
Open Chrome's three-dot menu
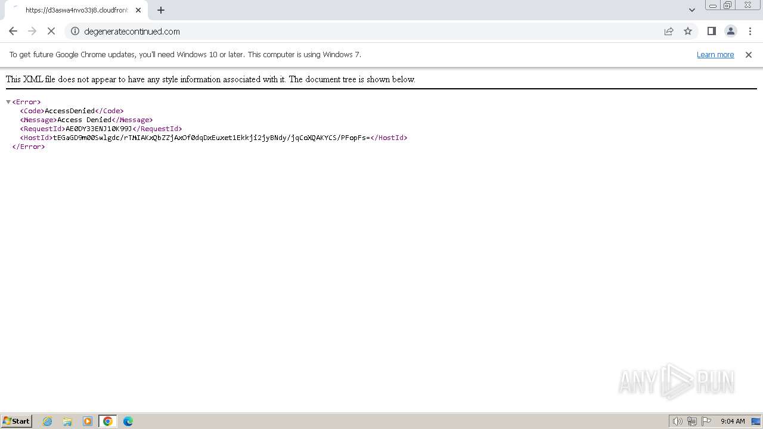point(750,31)
